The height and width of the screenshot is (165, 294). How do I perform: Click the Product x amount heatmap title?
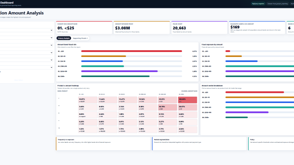(x=68, y=85)
